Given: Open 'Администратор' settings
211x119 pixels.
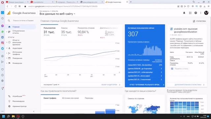Looking at the screenshot, I should point(19,106).
